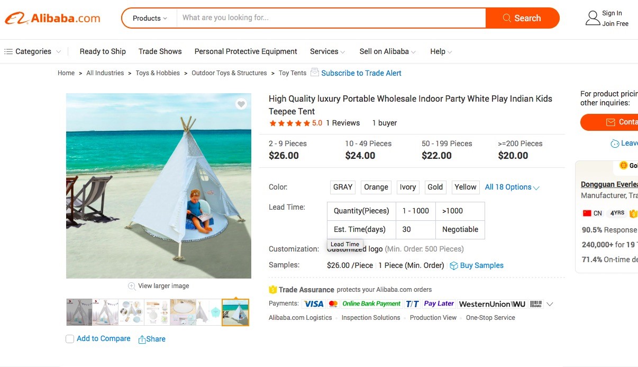Open the Categories menu
Viewport: 638px width, 367px height.
click(33, 51)
